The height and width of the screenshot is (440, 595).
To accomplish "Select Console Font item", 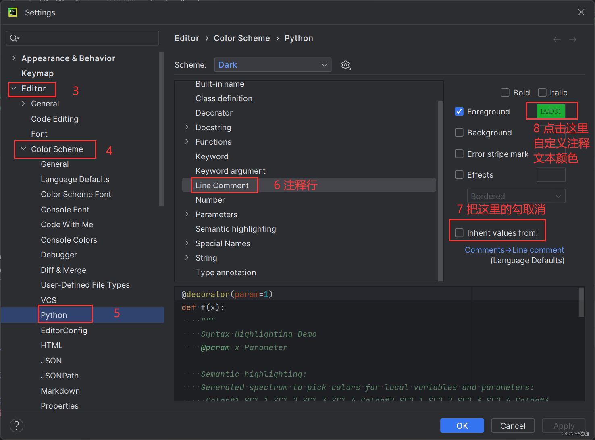I will click(65, 210).
